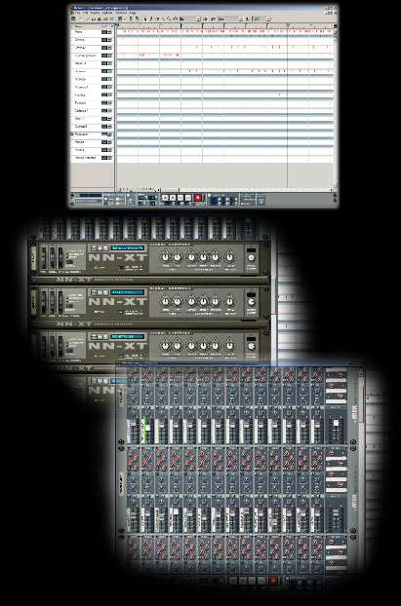Click the top NN-XT pitch bend wheel
Viewport: 401px width, 606px height.
[43, 258]
